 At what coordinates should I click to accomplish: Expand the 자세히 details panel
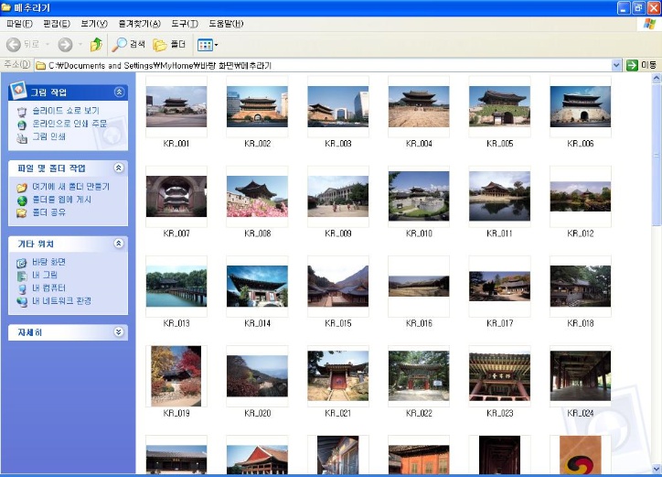[119, 332]
